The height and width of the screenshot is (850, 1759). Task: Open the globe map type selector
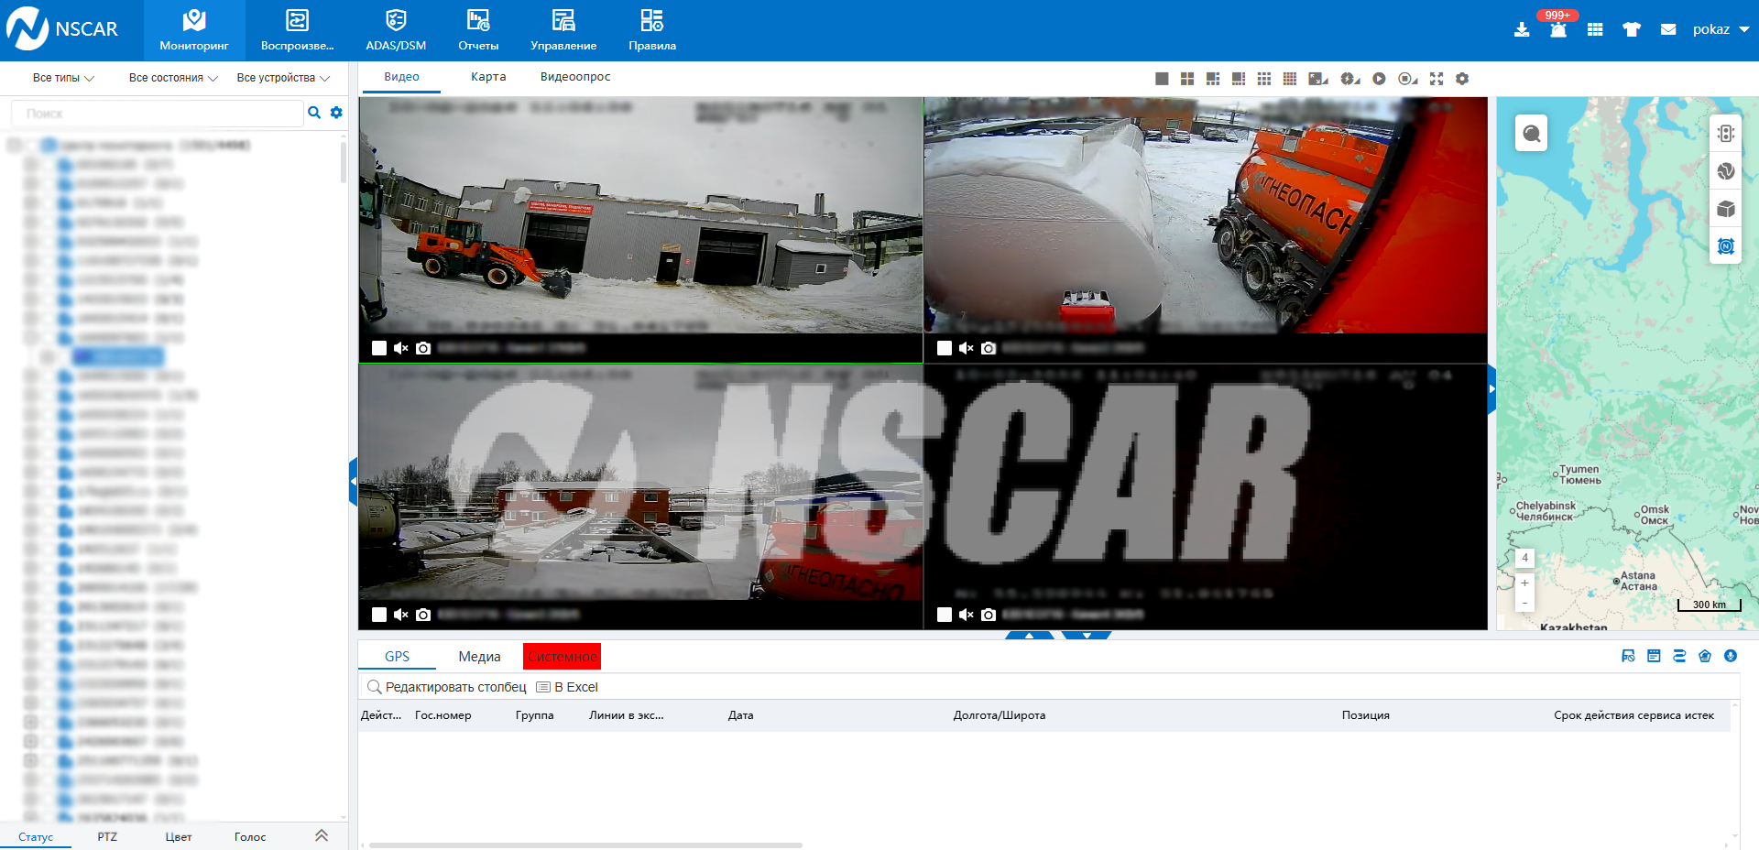[x=1726, y=171]
